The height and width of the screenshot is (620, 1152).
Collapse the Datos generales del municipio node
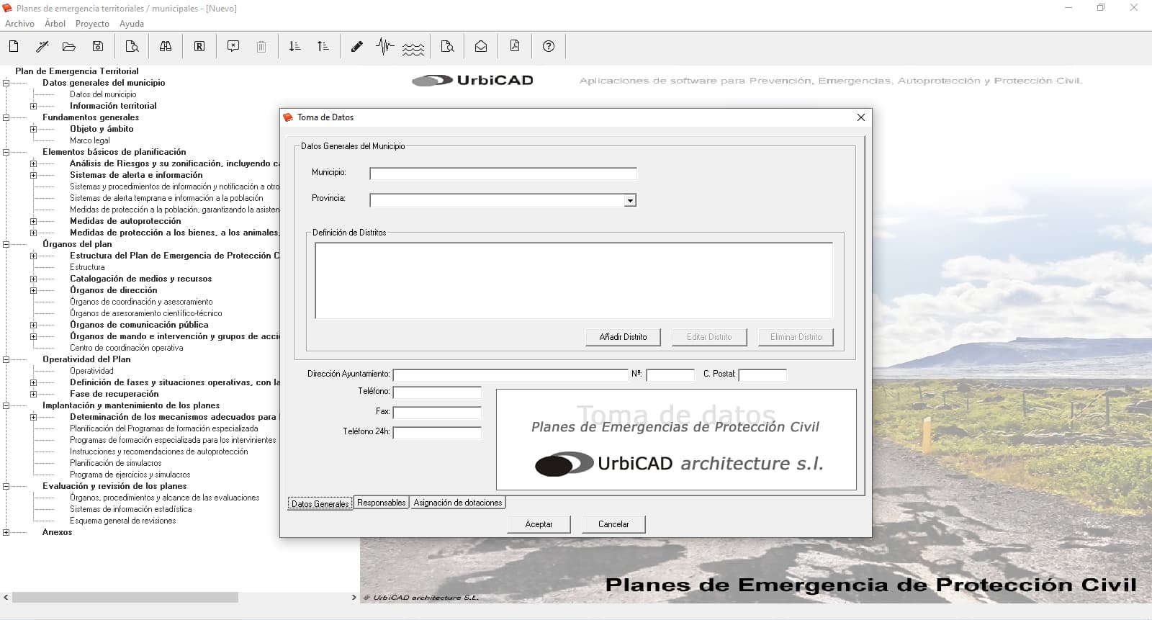pyautogui.click(x=6, y=83)
